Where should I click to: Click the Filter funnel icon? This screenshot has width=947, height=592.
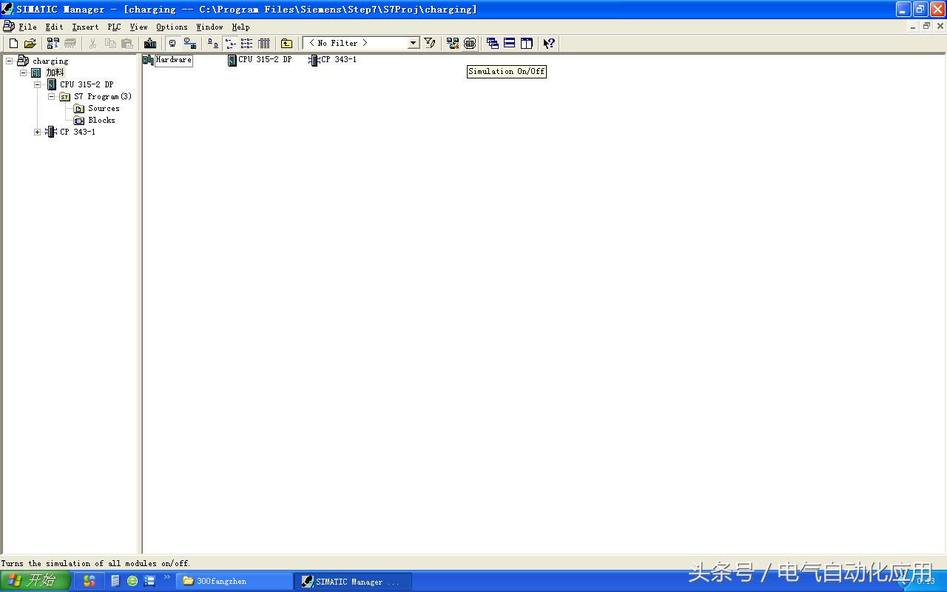click(430, 44)
